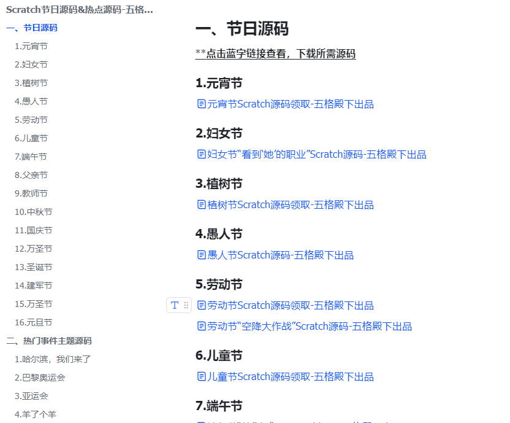Jump to 1.元宵节 in outline
Screen dimensions: 510x423
[x=31, y=46]
